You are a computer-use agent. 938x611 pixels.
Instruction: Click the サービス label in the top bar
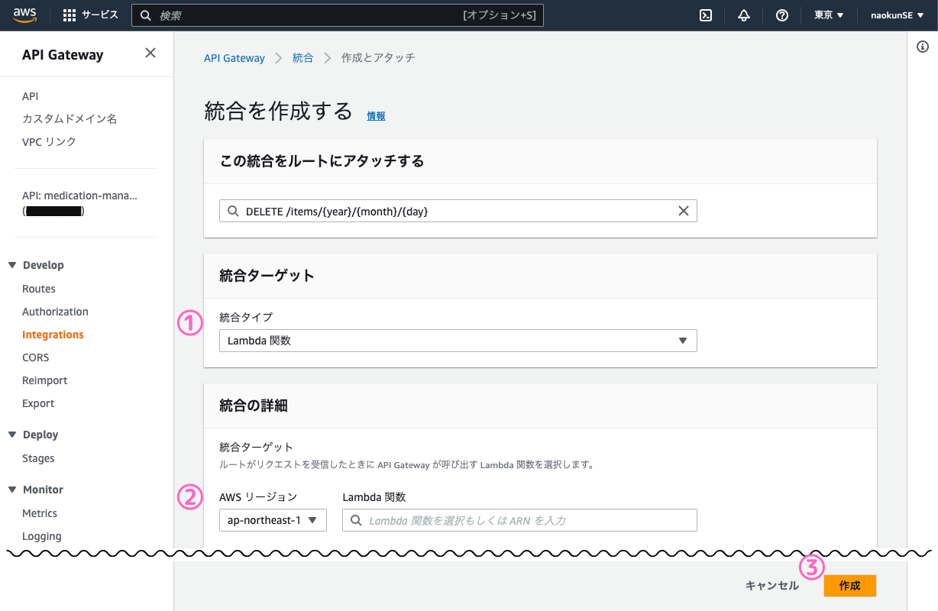pyautogui.click(x=100, y=15)
